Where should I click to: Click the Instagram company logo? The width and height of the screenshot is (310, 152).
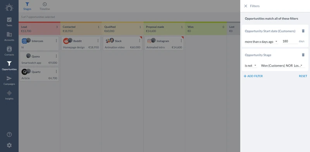tap(149, 41)
